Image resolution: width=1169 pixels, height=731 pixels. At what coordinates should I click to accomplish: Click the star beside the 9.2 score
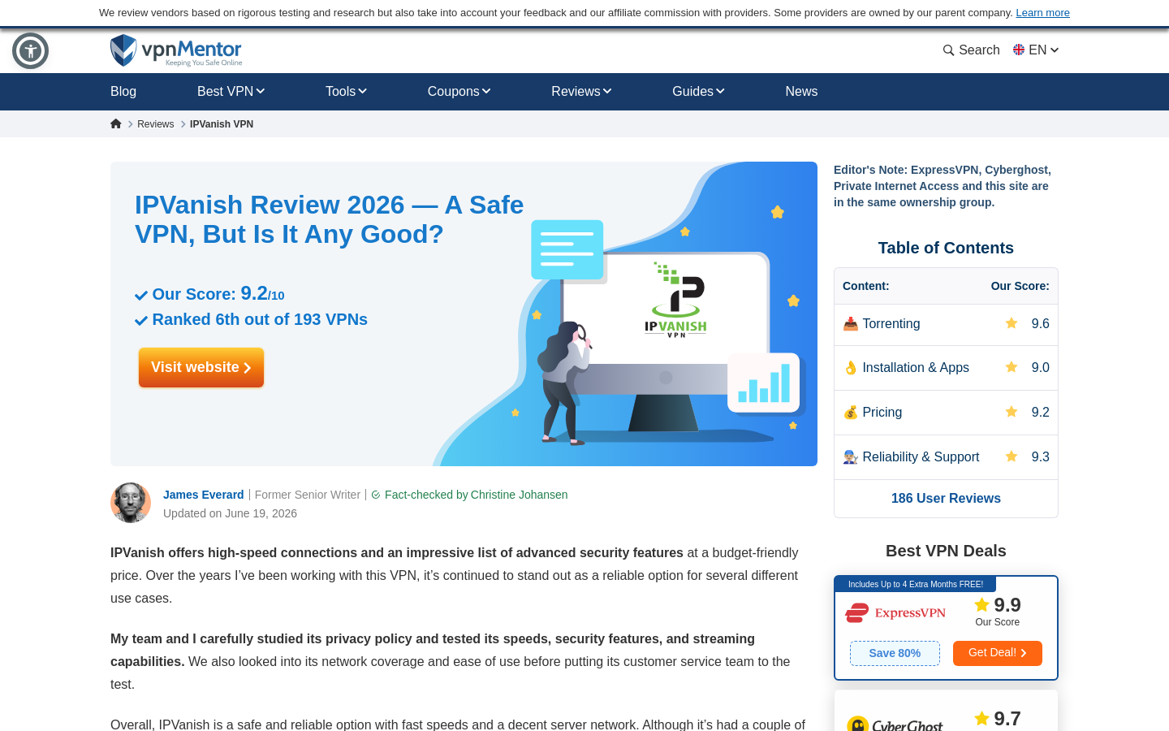click(1012, 412)
